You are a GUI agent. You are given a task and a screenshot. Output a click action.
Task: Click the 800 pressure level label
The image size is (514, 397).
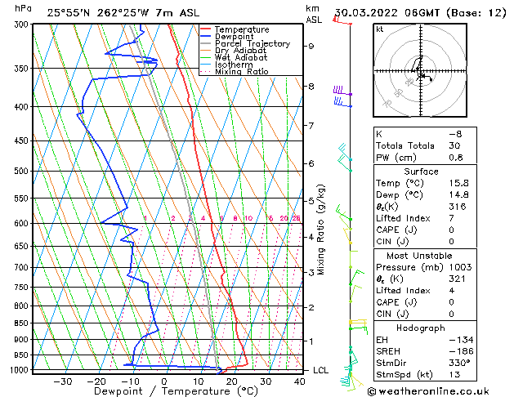point(23,306)
